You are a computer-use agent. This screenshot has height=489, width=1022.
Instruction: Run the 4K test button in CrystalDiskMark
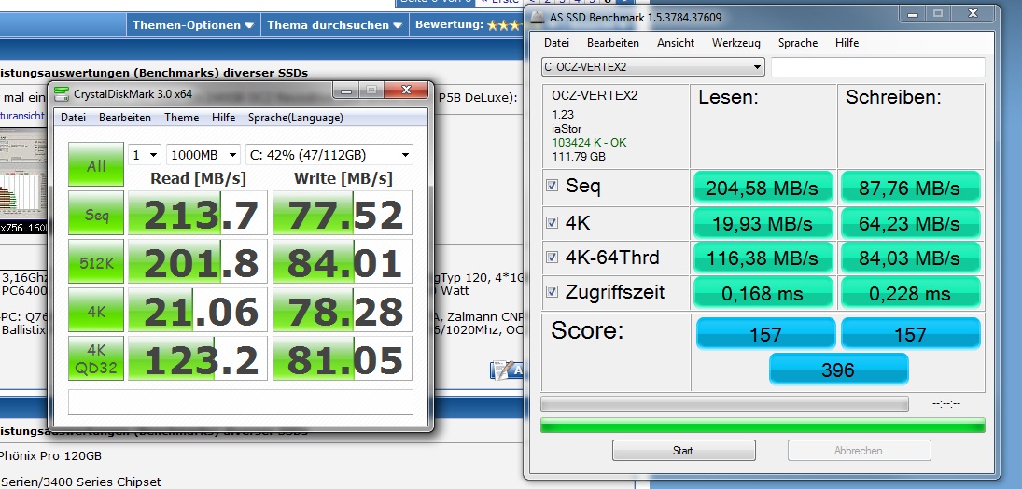(96, 310)
